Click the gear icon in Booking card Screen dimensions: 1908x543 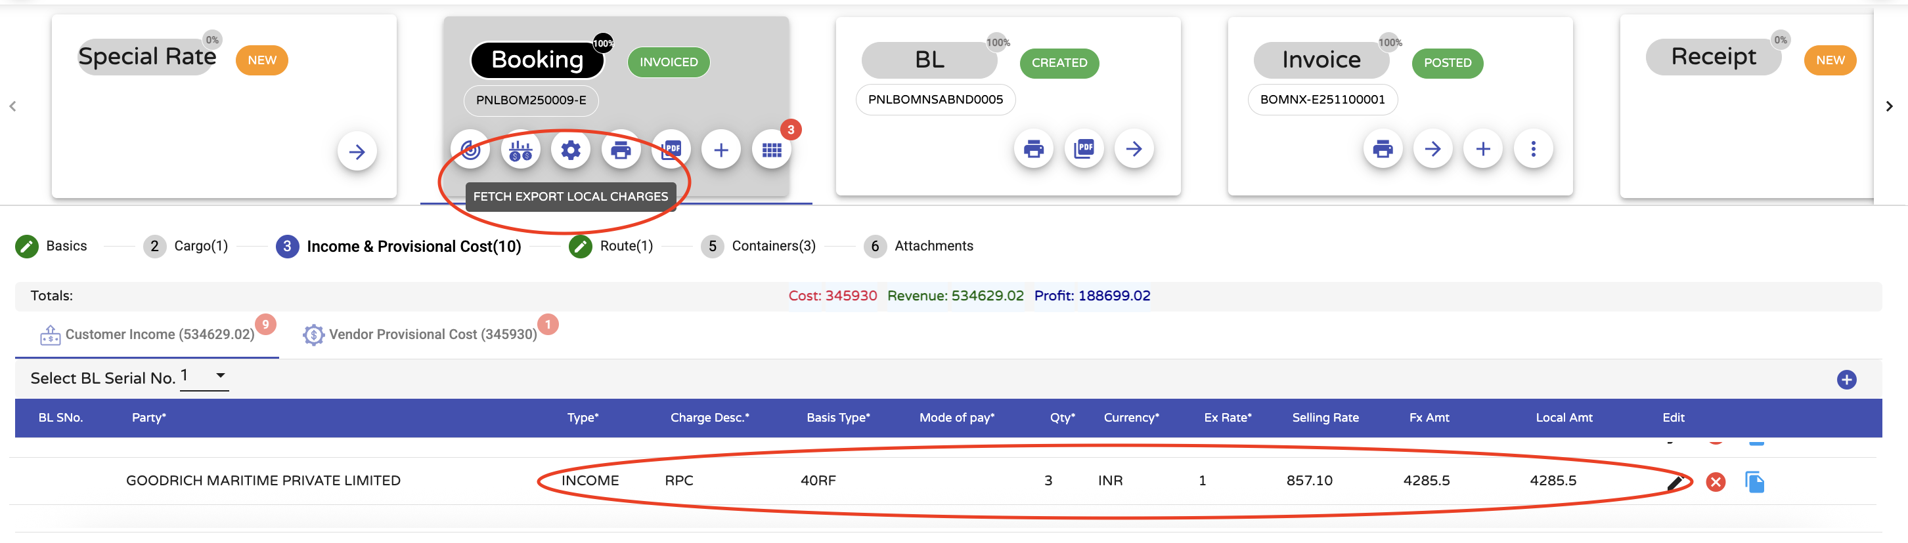[570, 150]
